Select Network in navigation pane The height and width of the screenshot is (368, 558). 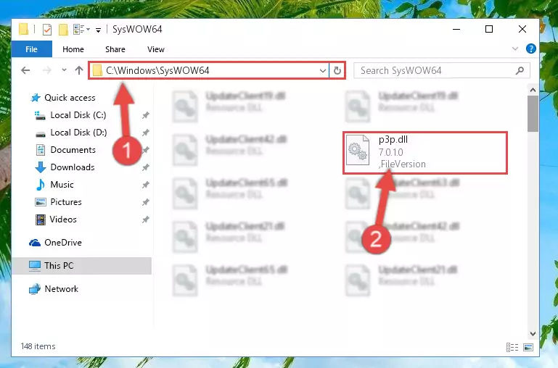coord(54,289)
